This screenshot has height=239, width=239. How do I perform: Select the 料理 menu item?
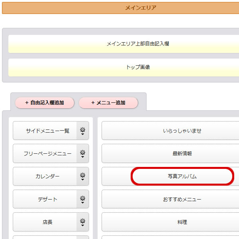pos(170,222)
